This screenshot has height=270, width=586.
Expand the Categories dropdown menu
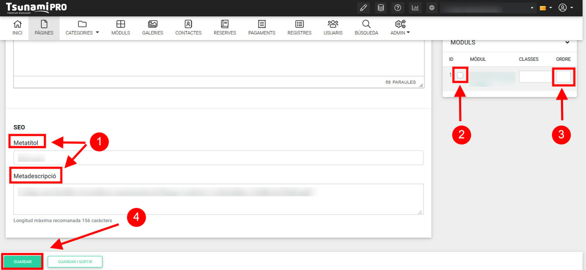(x=82, y=27)
